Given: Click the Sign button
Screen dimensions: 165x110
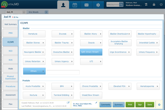Looking at the screenshot, I should coord(140,105).
